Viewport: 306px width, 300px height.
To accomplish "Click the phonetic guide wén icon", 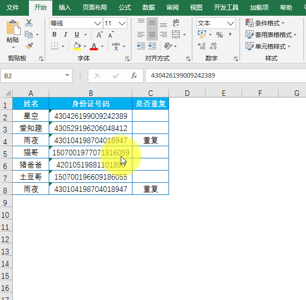I will (116, 46).
